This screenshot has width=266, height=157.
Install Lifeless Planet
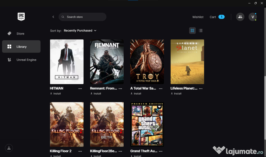176,94
